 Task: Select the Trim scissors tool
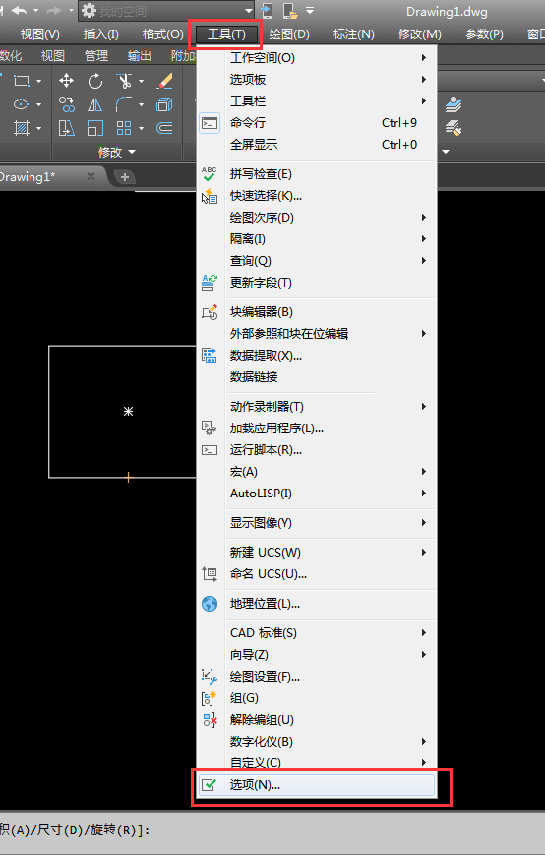124,81
